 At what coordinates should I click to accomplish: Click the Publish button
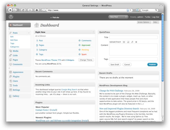pos(152,65)
